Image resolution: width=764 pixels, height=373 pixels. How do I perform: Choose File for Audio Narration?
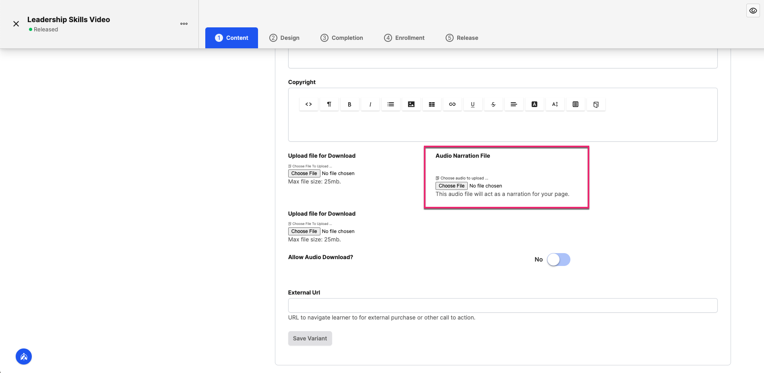[x=452, y=186]
